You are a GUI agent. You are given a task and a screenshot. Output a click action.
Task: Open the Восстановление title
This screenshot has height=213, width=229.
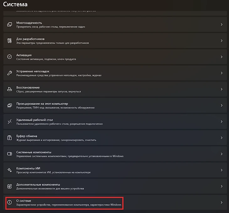28,87
